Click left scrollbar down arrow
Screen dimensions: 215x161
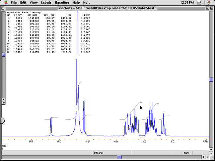click(4, 103)
